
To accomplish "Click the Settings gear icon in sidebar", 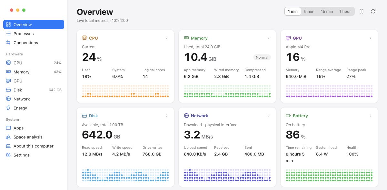I will [8, 155].
